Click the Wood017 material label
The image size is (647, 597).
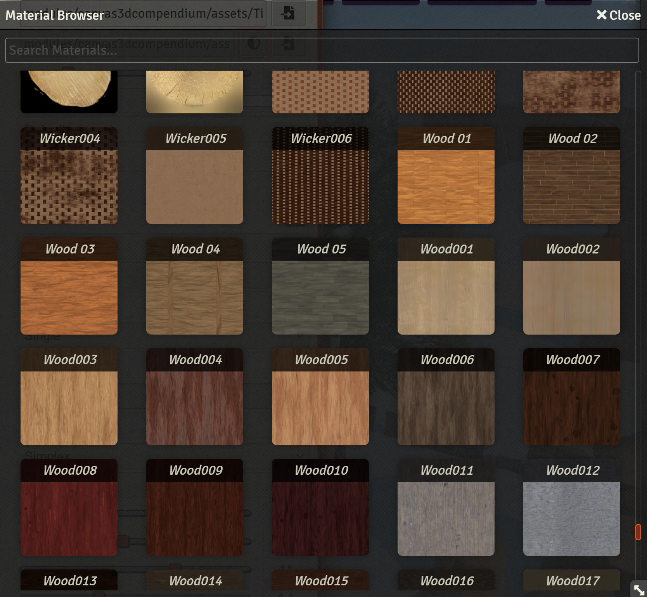(573, 581)
